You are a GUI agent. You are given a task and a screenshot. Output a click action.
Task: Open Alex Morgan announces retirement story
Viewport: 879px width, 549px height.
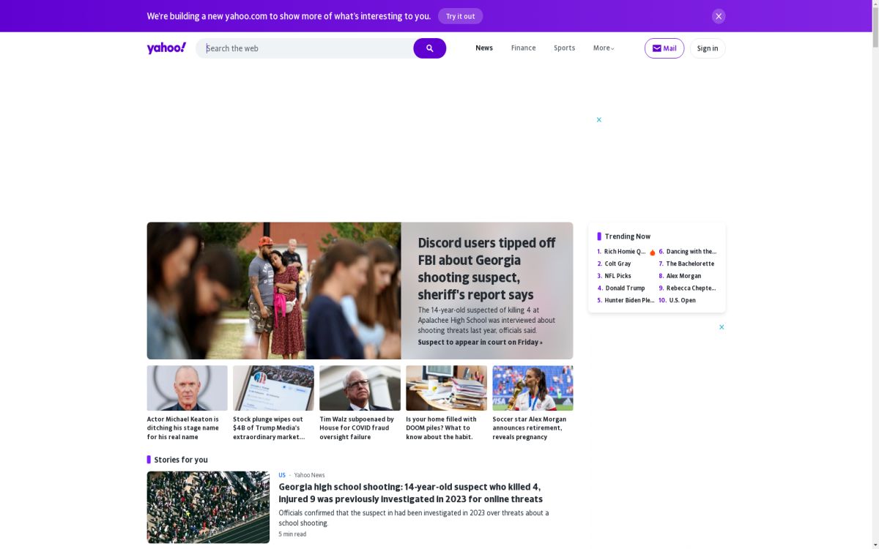(529, 428)
